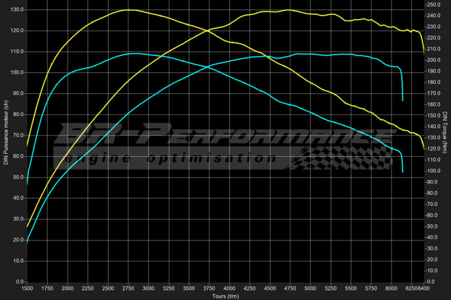Click the 120.0 label on the right torque axis
The width and height of the screenshot is (451, 300).
pos(433,149)
